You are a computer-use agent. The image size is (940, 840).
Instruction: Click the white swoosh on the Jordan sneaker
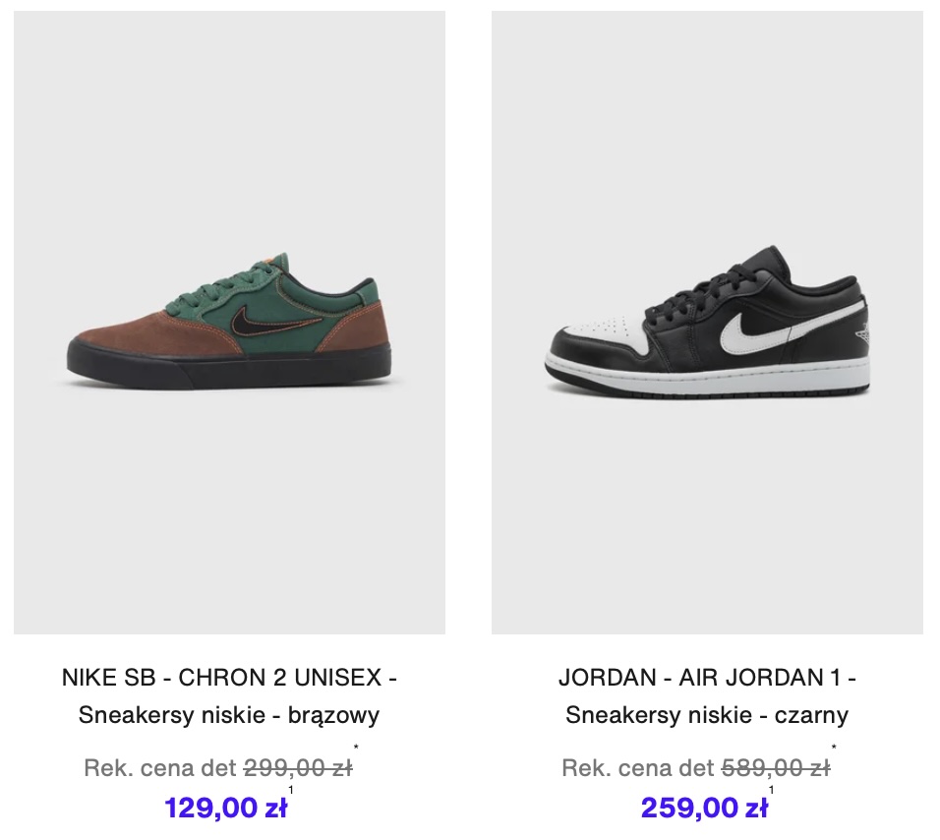[791, 330]
